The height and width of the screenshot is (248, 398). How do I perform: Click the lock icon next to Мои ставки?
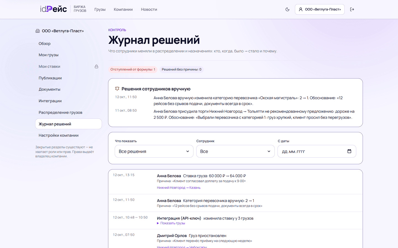click(96, 66)
